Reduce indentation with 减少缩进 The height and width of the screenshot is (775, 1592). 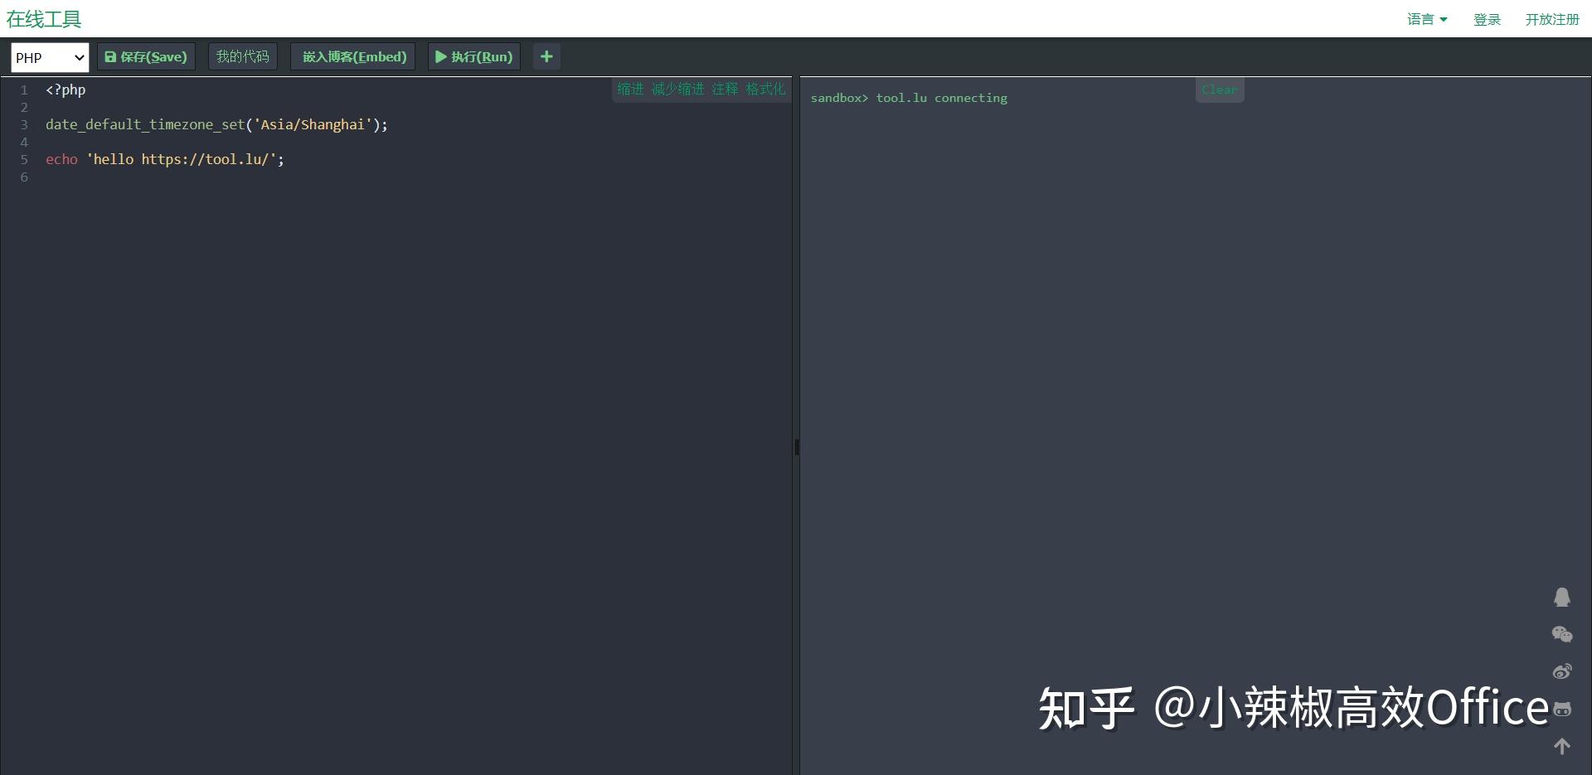point(677,89)
